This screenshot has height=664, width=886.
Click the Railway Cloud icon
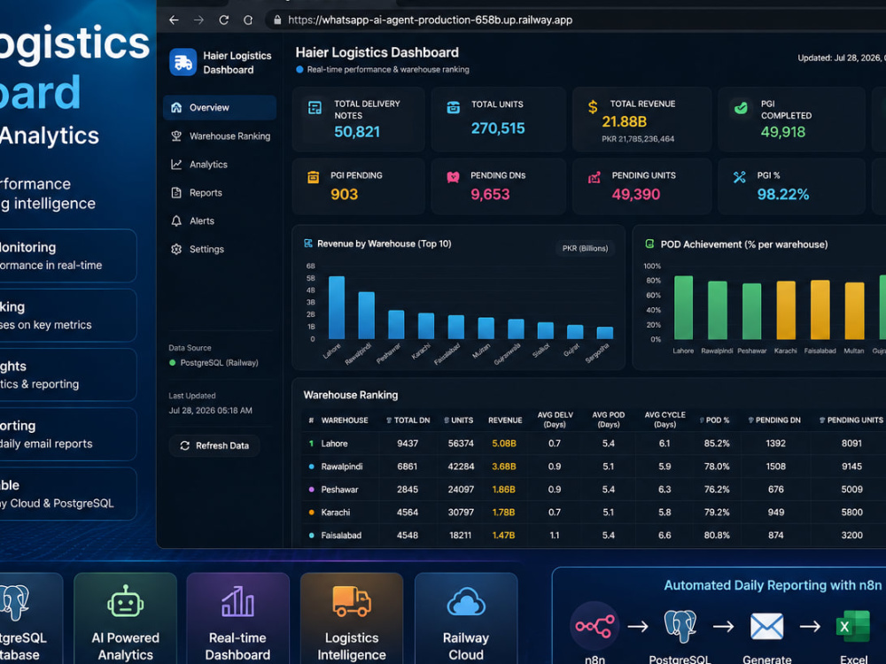(466, 602)
